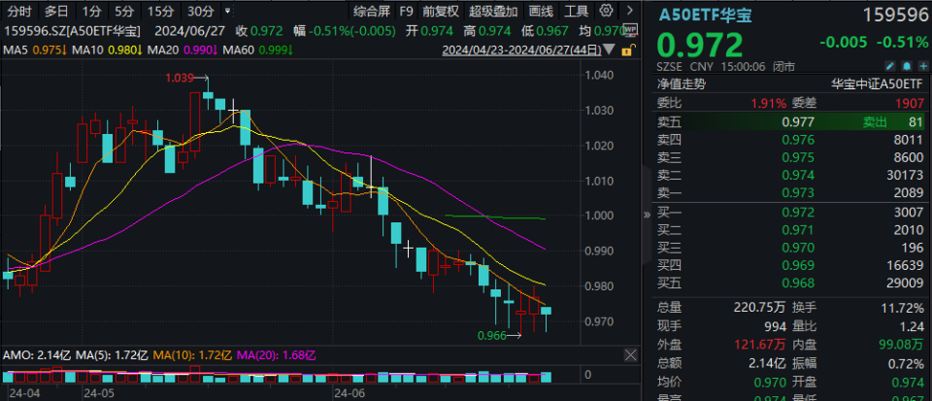Click the large 0.972 last price
This screenshot has height=401, width=932.
point(700,46)
